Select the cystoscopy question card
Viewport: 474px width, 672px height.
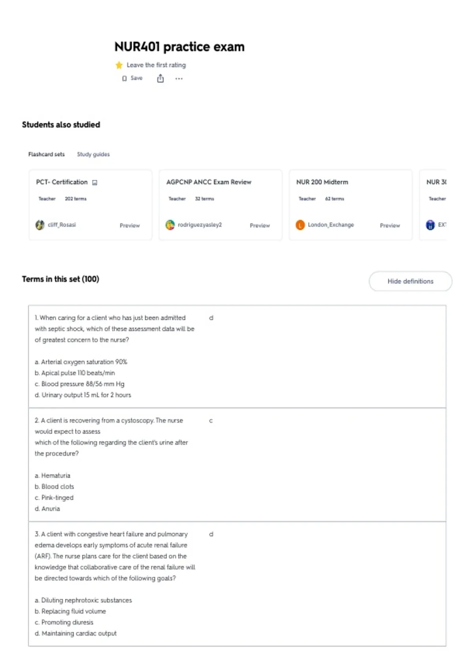click(237, 464)
